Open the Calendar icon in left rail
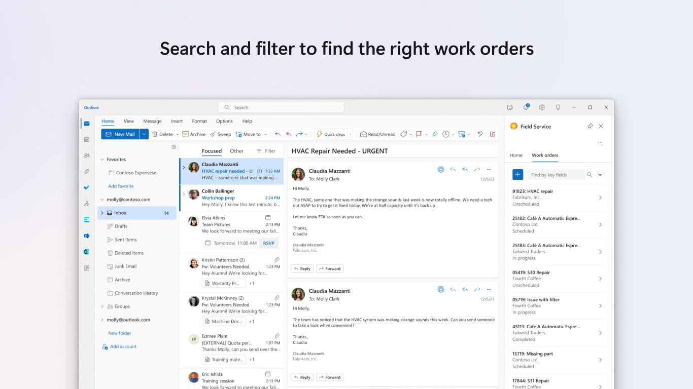The image size is (693, 389). coord(87,139)
